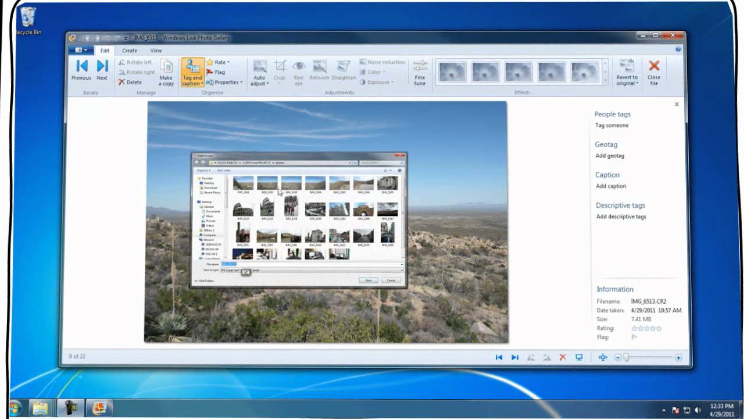Click Make a copy in ribbon
The height and width of the screenshot is (419, 744).
pyautogui.click(x=166, y=73)
